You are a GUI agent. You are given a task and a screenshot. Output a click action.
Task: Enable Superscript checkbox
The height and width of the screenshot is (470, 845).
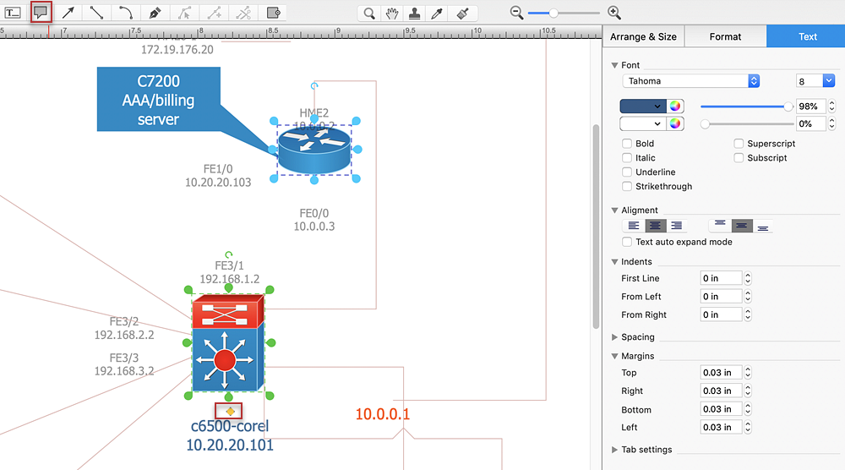click(x=739, y=144)
